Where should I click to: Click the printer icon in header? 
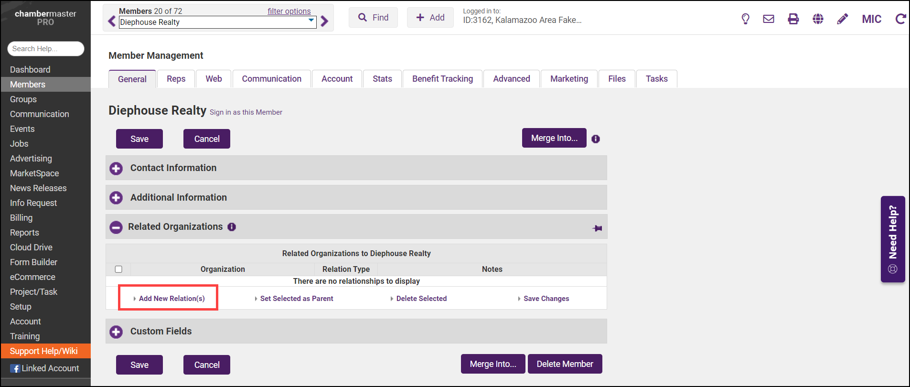tap(793, 19)
